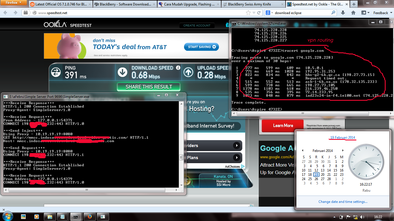The height and width of the screenshot is (221, 394).
Task: Click the arrow beside the providers row
Action: (237, 146)
